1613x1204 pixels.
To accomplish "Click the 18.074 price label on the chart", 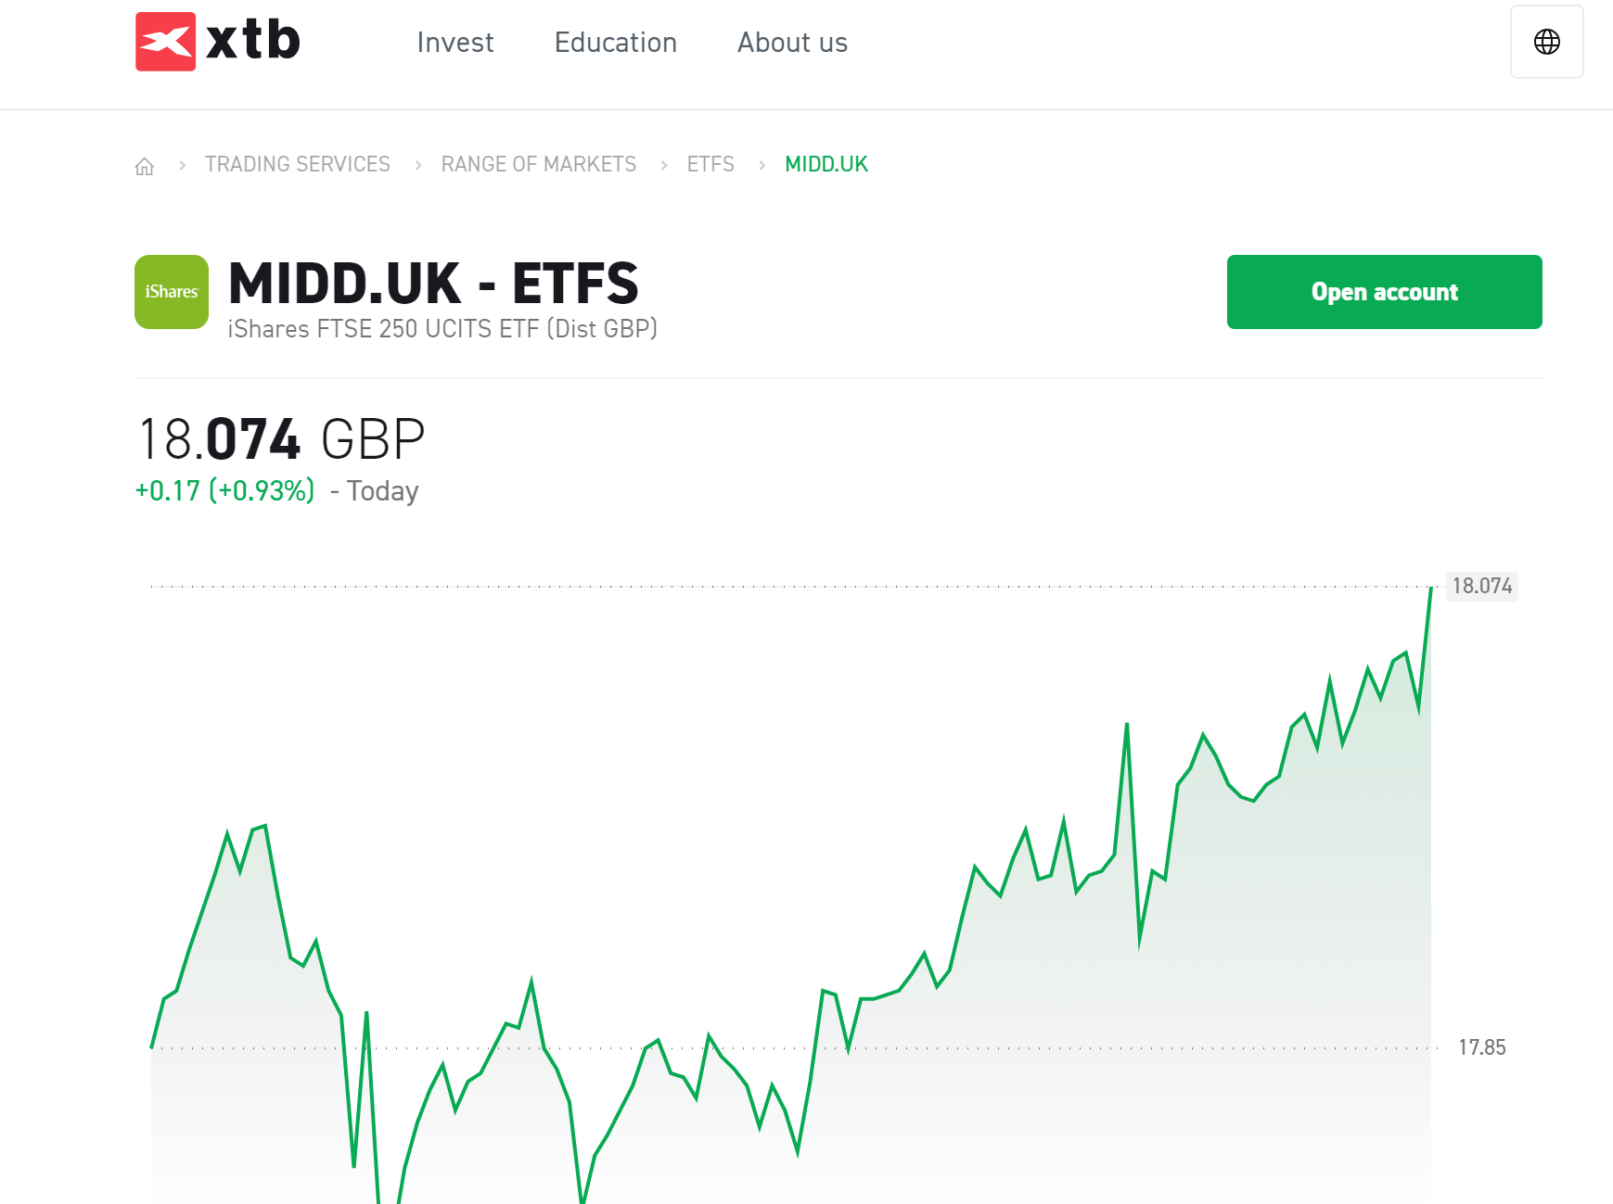I will [1482, 586].
